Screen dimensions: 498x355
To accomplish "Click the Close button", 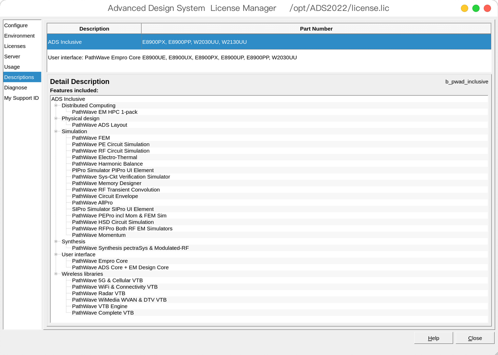I will 475,338.
